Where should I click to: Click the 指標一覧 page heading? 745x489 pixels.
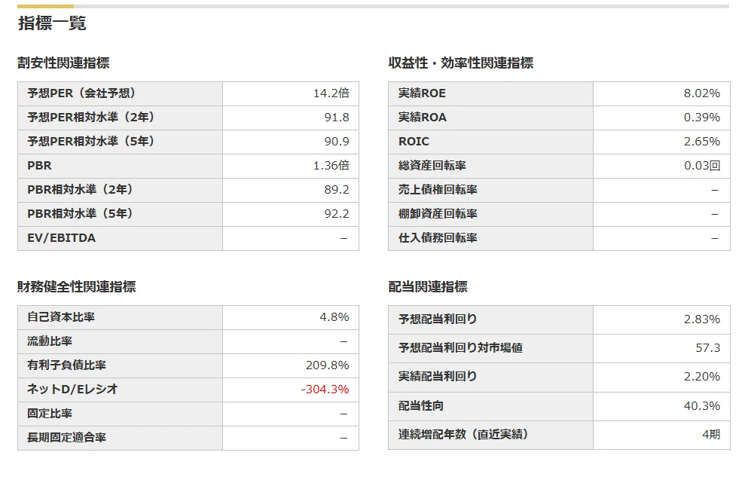[52, 23]
